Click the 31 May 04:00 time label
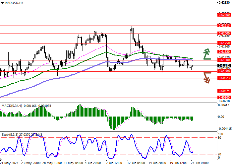 point(73,163)
